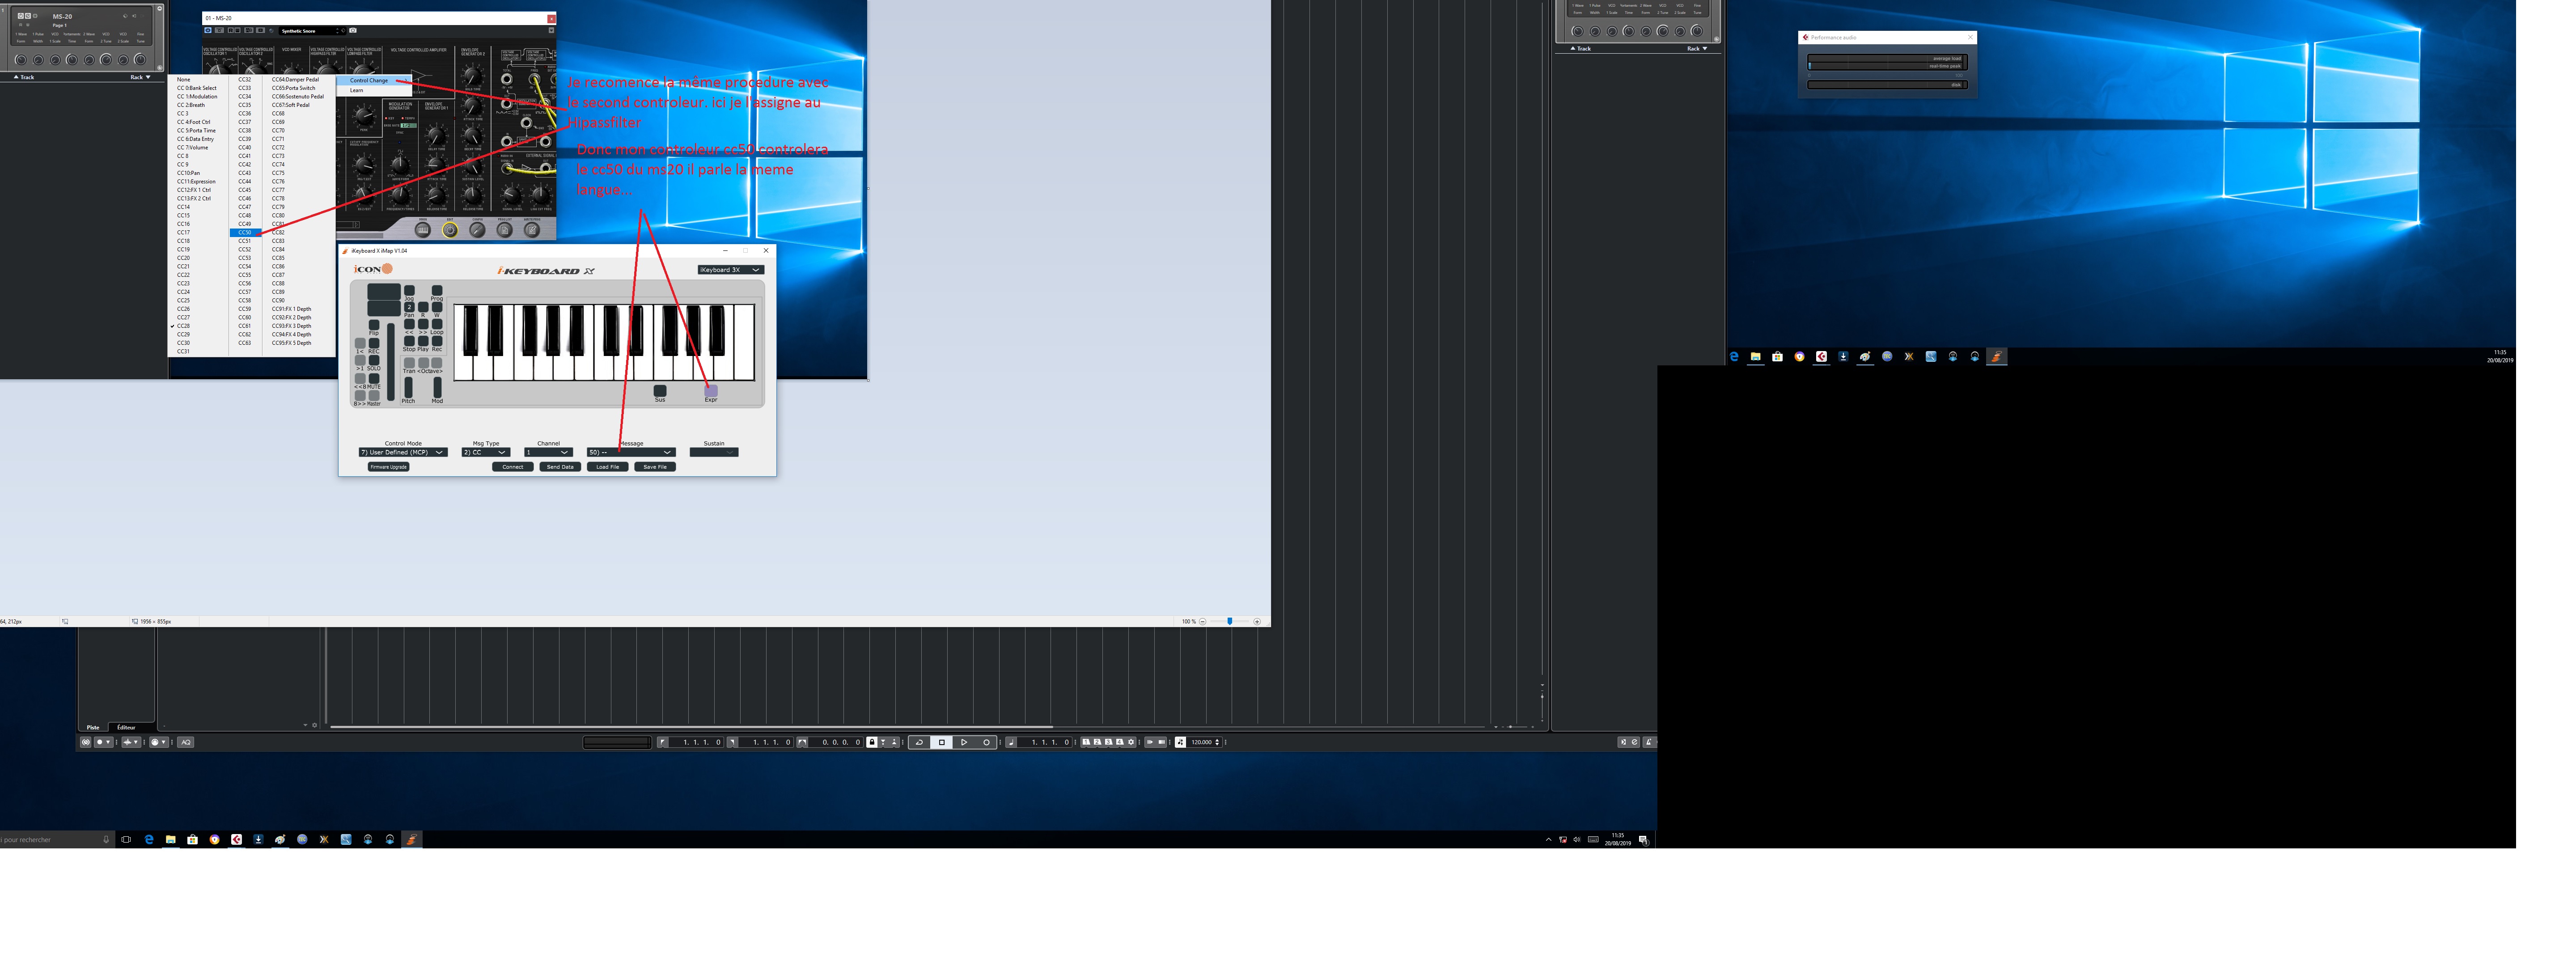Toggle MS-20 plugin power activate button
The width and height of the screenshot is (2576, 966).
click(x=208, y=31)
